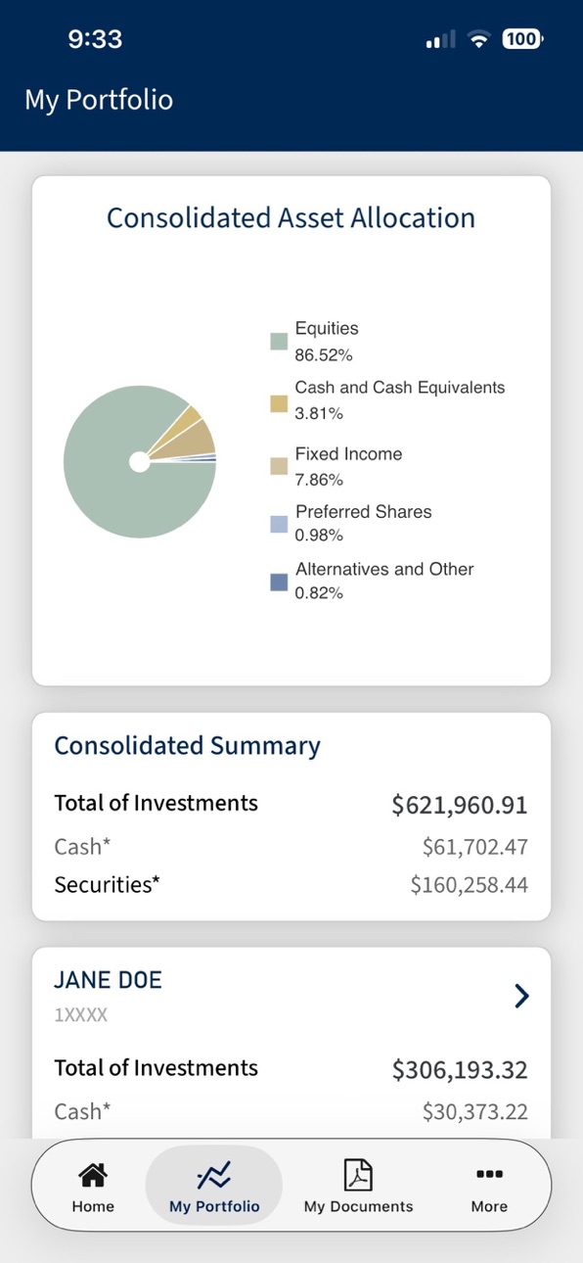Tap the clock showing 9:33
The image size is (583, 1263).
coord(95,39)
